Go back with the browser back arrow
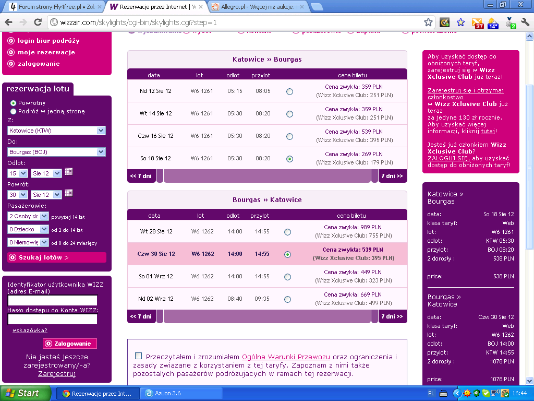This screenshot has height=401, width=534. 9,22
